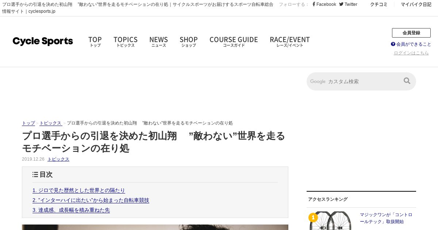Open the マジックワンが「コントロールテック」取扱開始 article
Screen dimensions: 438x230
pyautogui.click(x=386, y=218)
